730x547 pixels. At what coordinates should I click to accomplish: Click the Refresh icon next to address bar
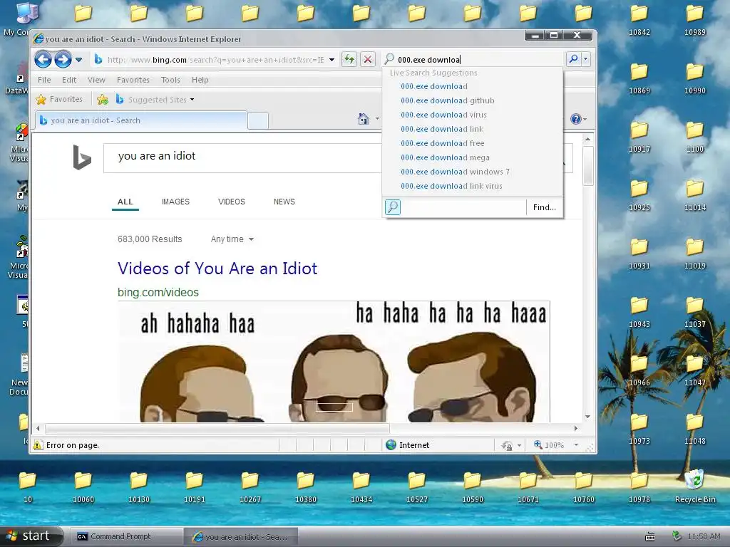[349, 59]
